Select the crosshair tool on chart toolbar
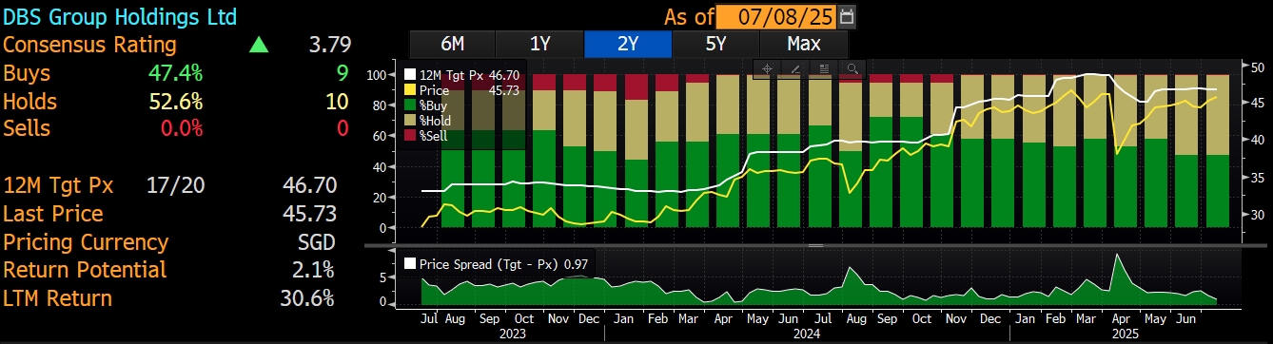1273x344 pixels. [x=767, y=68]
